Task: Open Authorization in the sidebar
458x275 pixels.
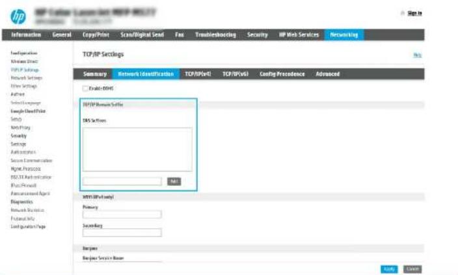Action: pyautogui.click(x=23, y=152)
